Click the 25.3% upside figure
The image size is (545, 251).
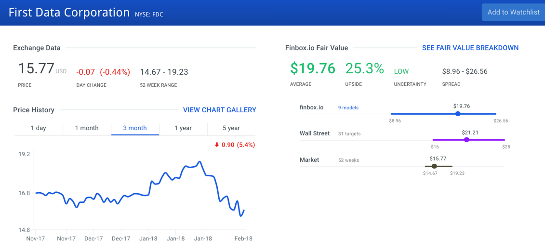coord(364,69)
